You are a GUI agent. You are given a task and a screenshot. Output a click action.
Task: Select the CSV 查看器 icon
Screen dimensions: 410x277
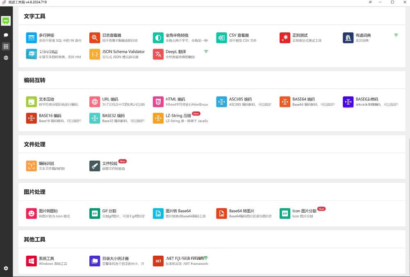221,38
